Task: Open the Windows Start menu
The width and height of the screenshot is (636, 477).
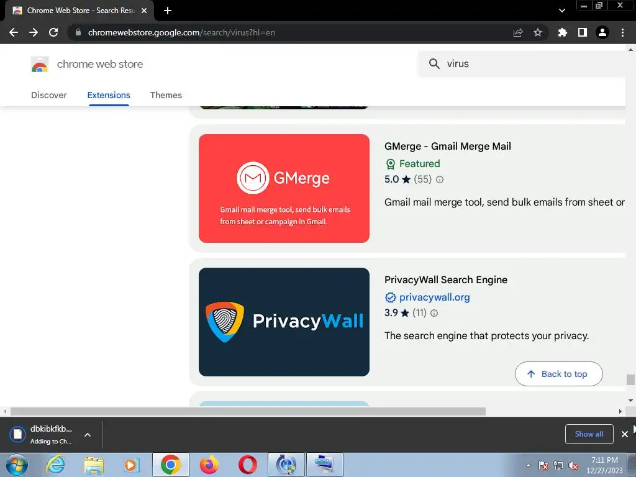Action: 16,465
